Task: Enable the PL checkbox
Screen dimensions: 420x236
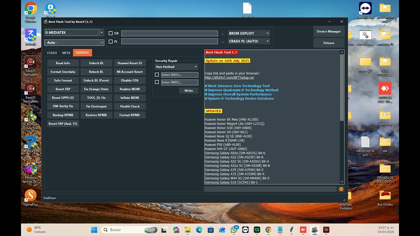Action: (111, 42)
